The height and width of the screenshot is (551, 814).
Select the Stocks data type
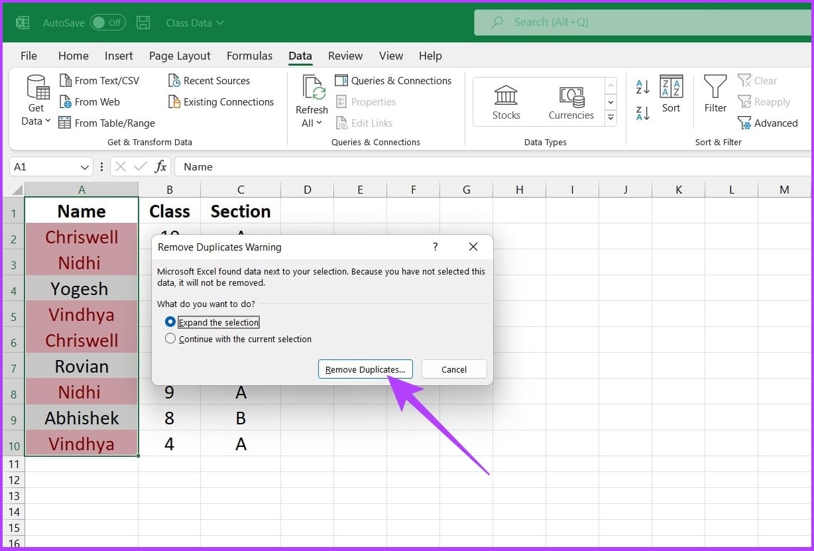coord(506,102)
